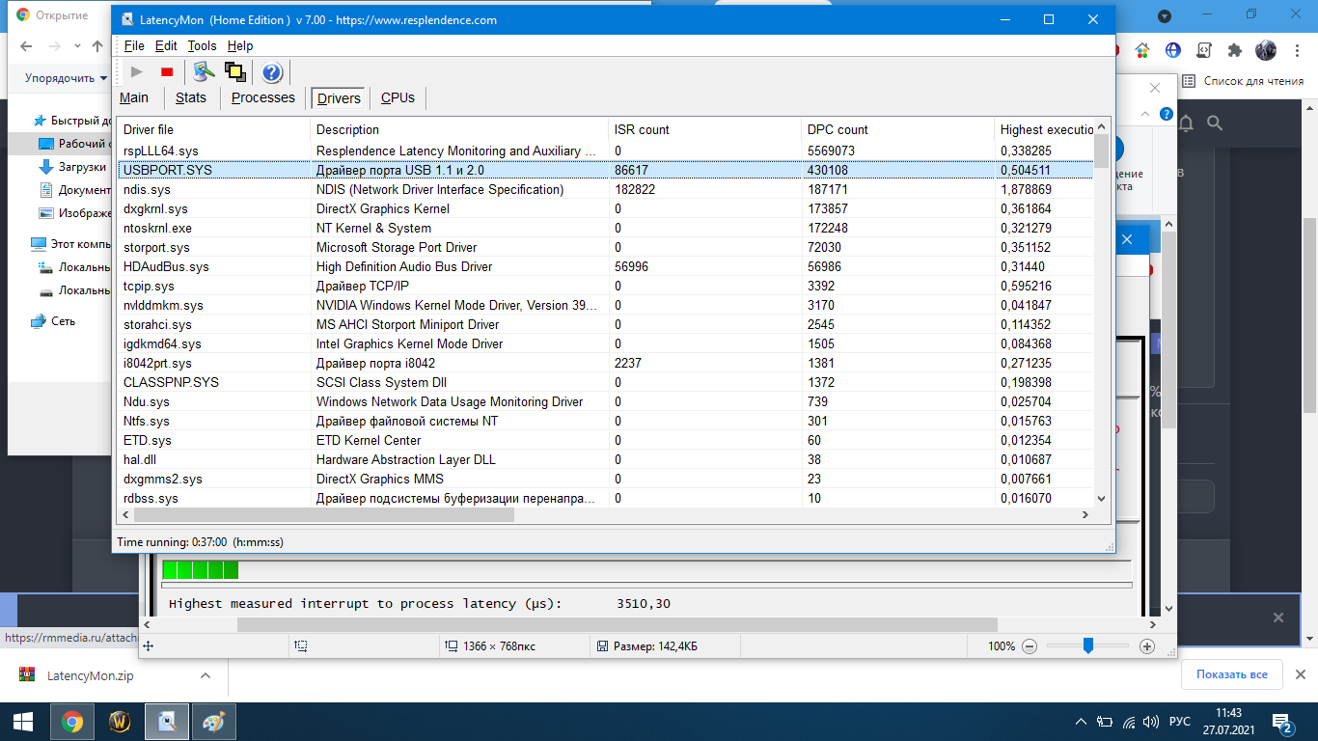Go back in the Open dialog
The width and height of the screenshot is (1318, 741).
26,46
